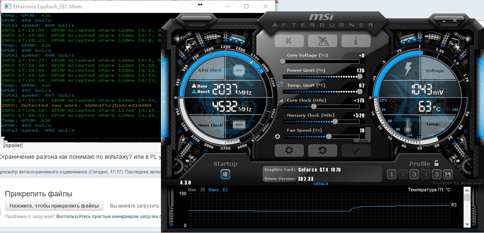This screenshot has height=233, width=484.
Task: Maximize the Ethermine Equihash_ZEC Miner window
Action: pos(246,6)
